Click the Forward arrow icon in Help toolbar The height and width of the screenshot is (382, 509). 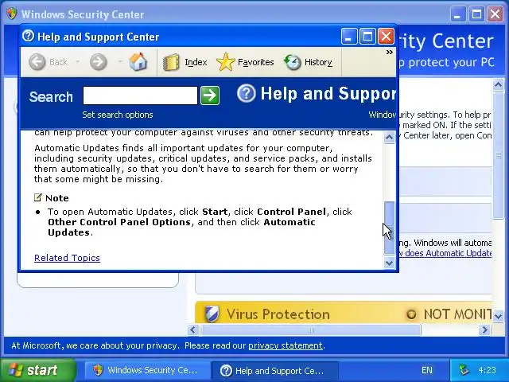pyautogui.click(x=99, y=62)
